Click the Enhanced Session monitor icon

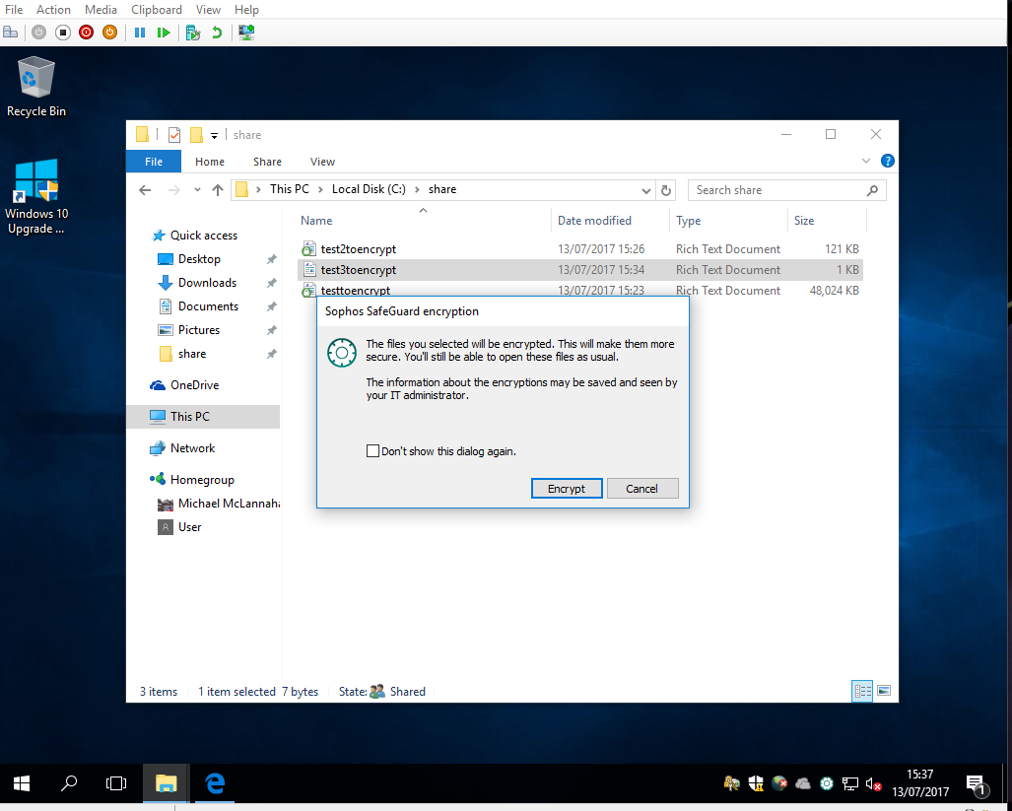pyautogui.click(x=246, y=33)
